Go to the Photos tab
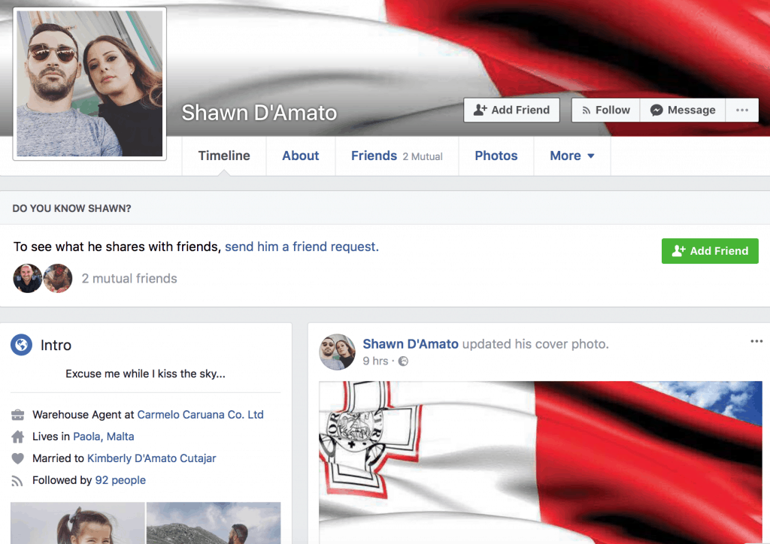Viewport: 770px width, 544px height. coord(496,156)
